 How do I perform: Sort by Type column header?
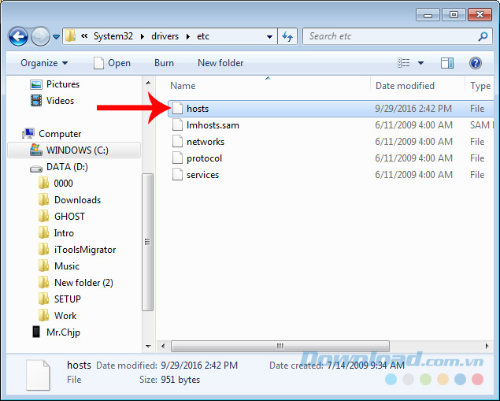point(480,86)
